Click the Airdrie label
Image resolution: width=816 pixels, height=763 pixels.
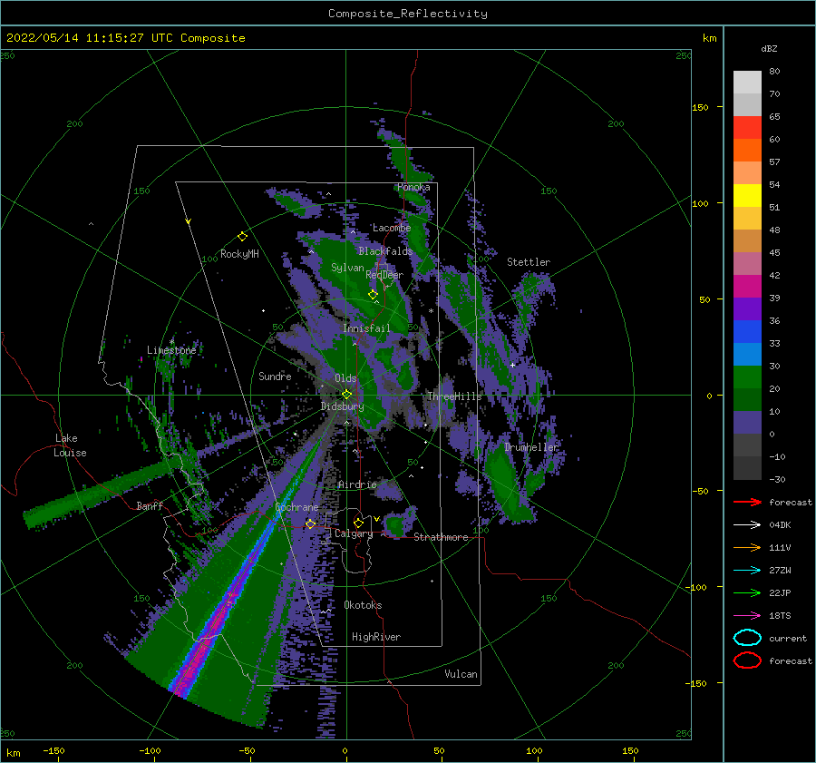[x=357, y=484]
